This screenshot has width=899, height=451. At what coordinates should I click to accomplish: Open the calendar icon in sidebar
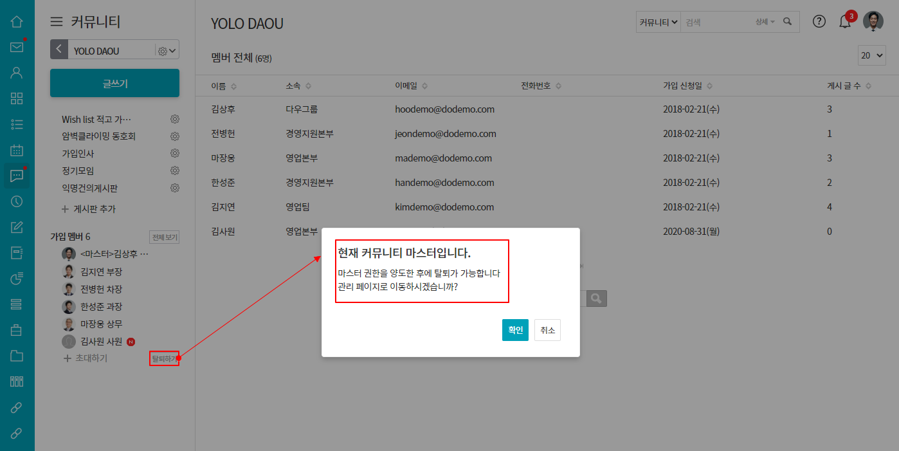tap(17, 150)
